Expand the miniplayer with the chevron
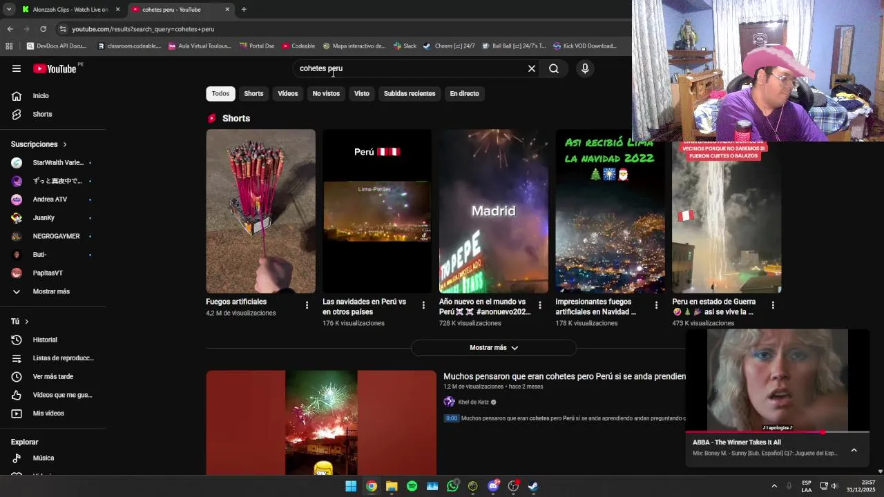Viewport: 884px width, 497px height. 854,450
